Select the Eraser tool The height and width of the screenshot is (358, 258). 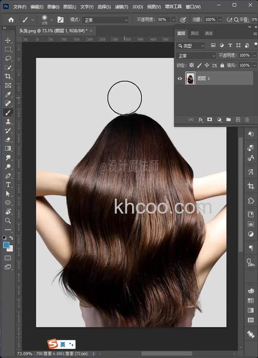click(8, 139)
